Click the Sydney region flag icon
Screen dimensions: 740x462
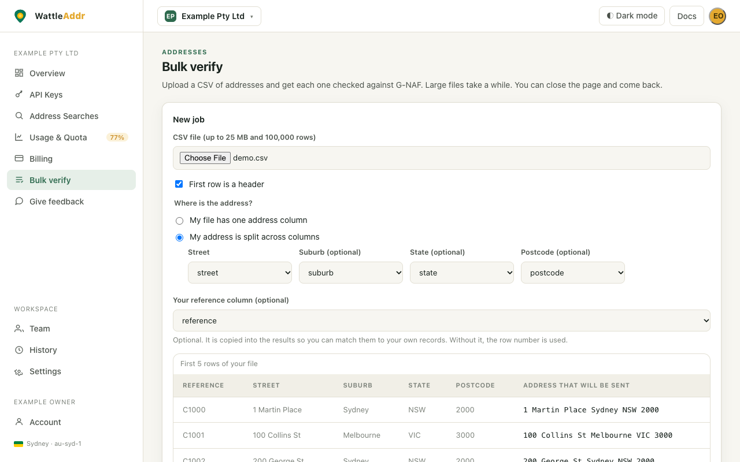coord(18,444)
